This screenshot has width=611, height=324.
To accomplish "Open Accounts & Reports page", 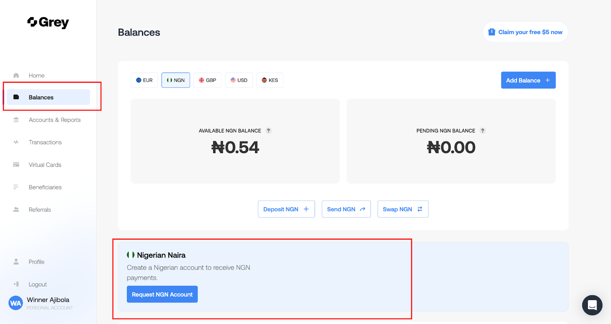I will click(55, 120).
